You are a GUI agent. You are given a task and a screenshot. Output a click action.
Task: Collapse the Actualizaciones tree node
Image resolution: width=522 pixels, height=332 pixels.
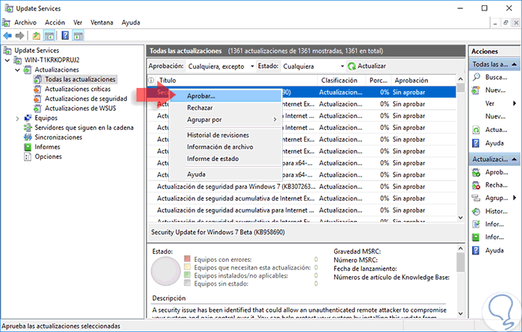18,70
